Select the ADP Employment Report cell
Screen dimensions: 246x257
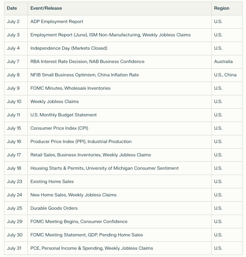point(57,22)
